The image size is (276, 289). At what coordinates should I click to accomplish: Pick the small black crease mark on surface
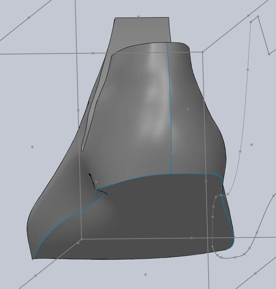tap(91, 181)
